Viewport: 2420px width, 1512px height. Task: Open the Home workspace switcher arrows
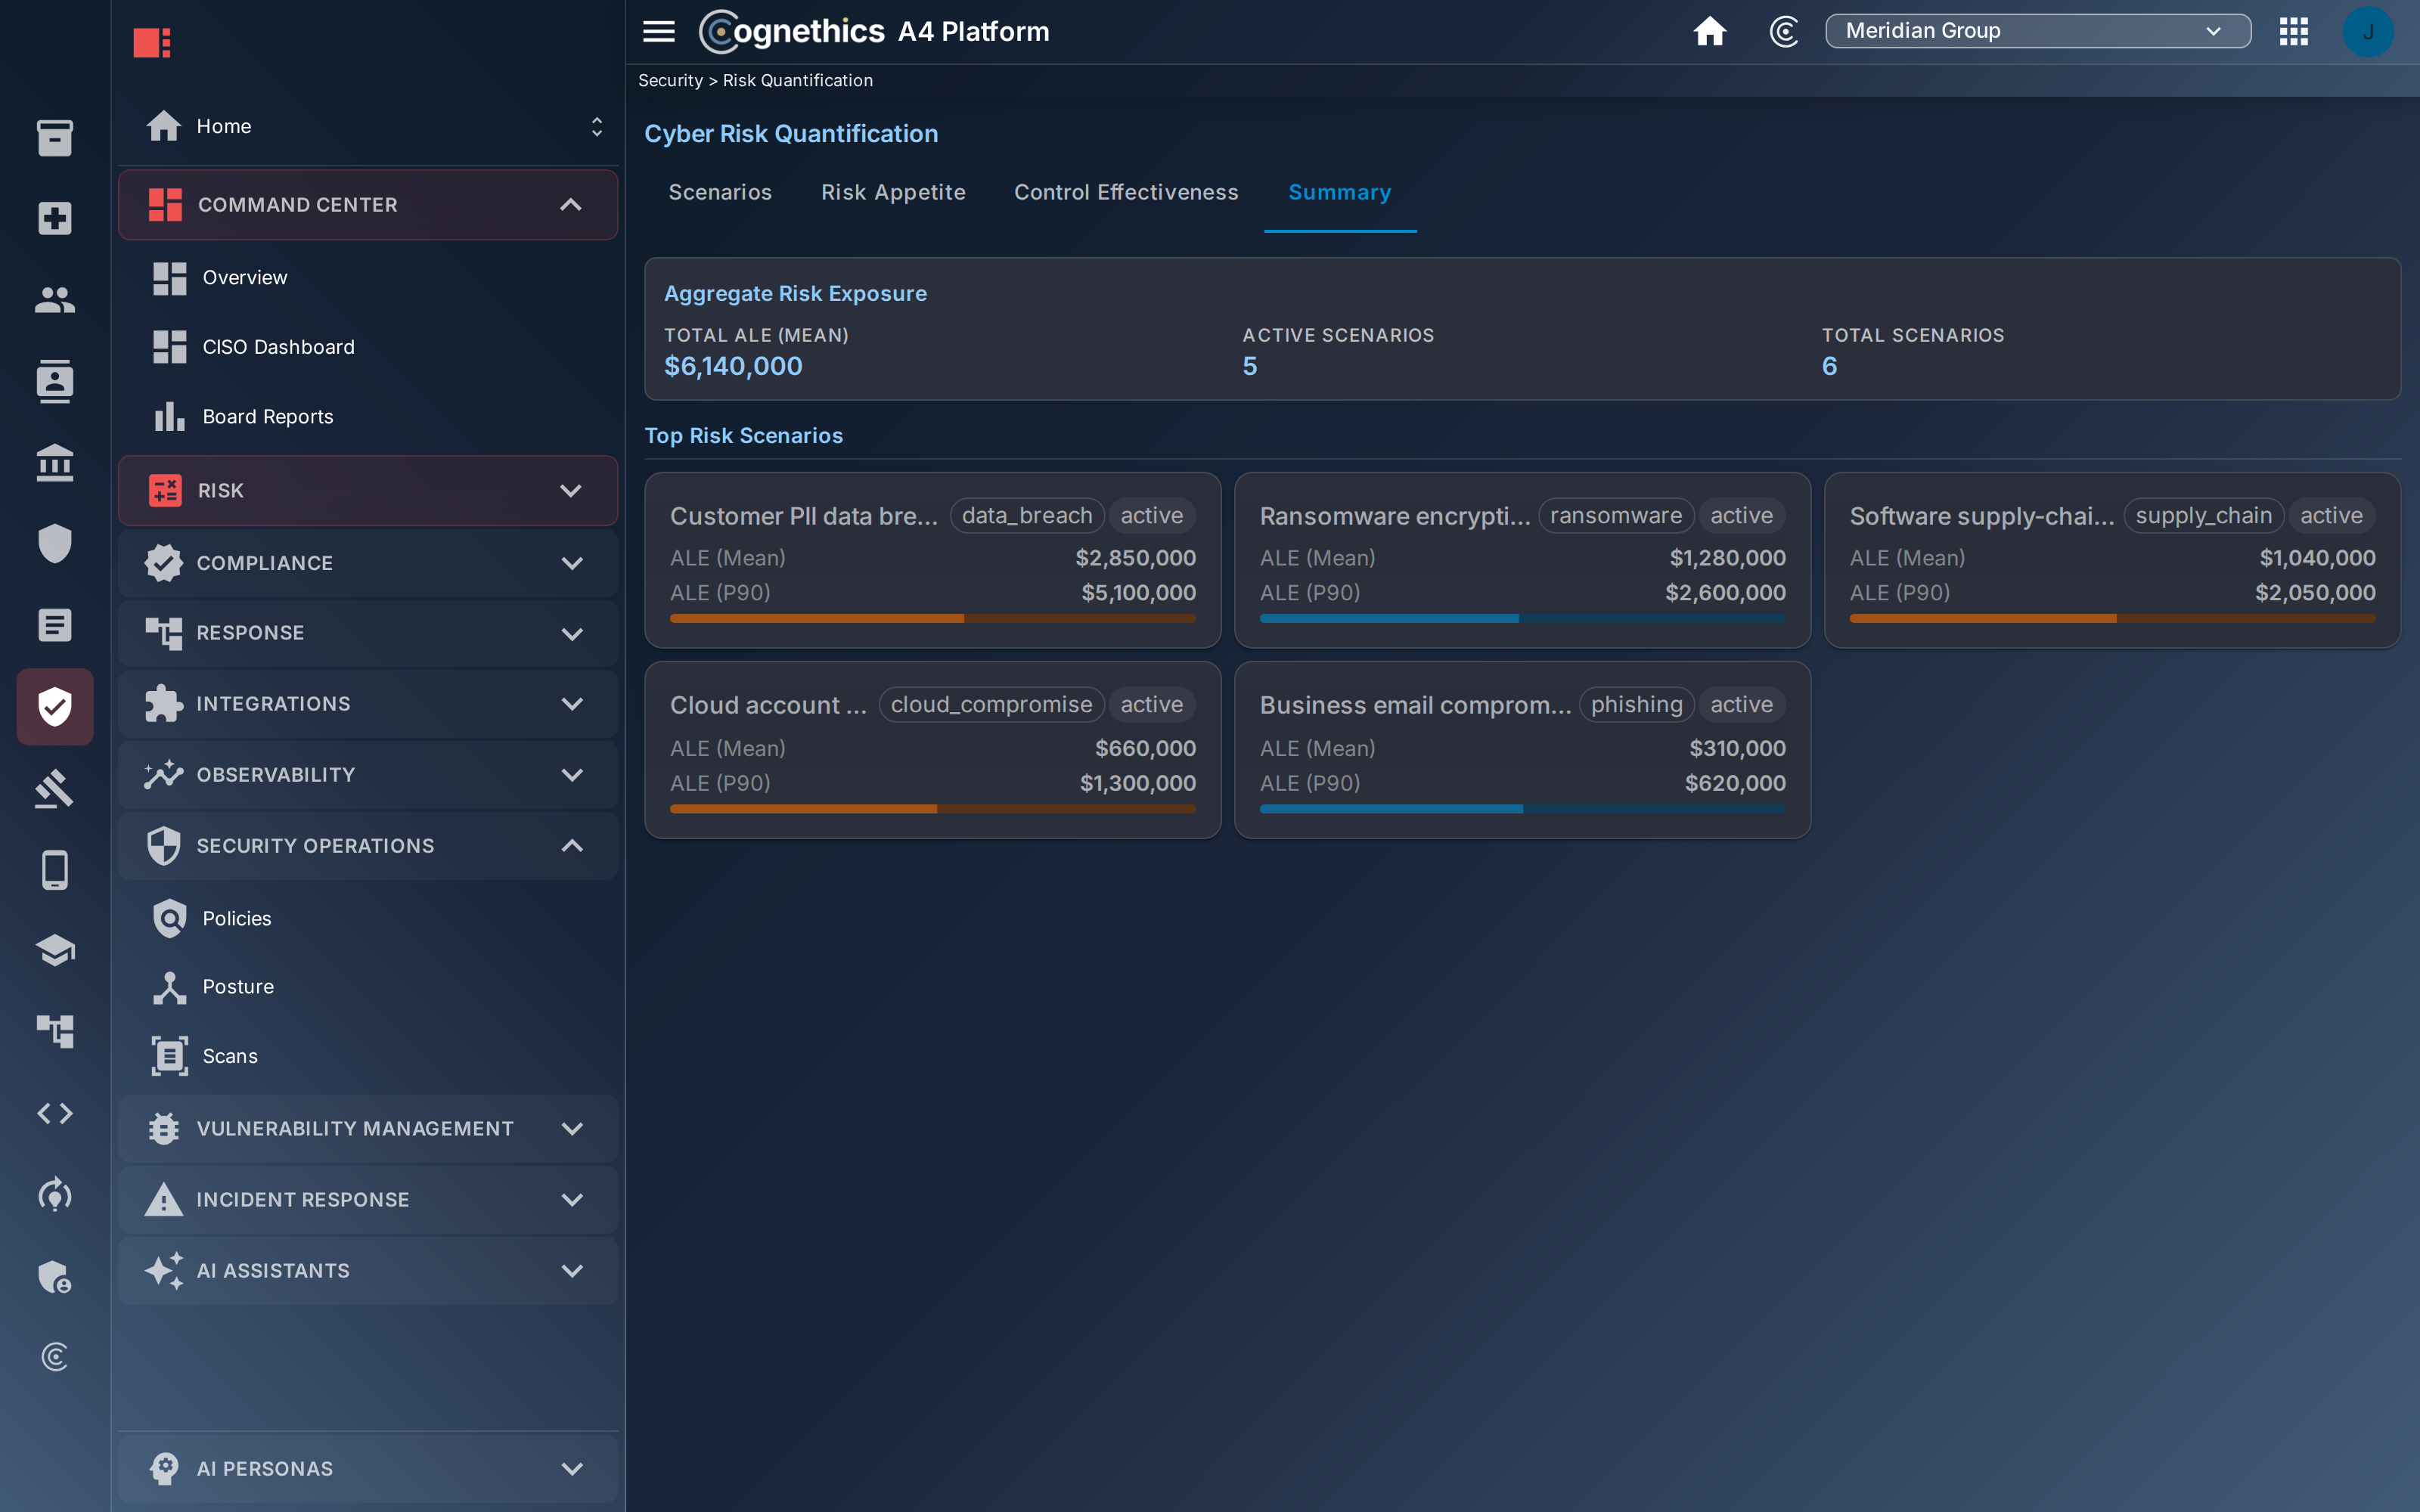click(597, 126)
